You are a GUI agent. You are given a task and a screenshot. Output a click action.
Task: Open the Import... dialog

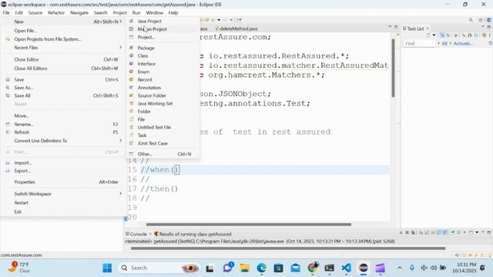[x=22, y=162]
